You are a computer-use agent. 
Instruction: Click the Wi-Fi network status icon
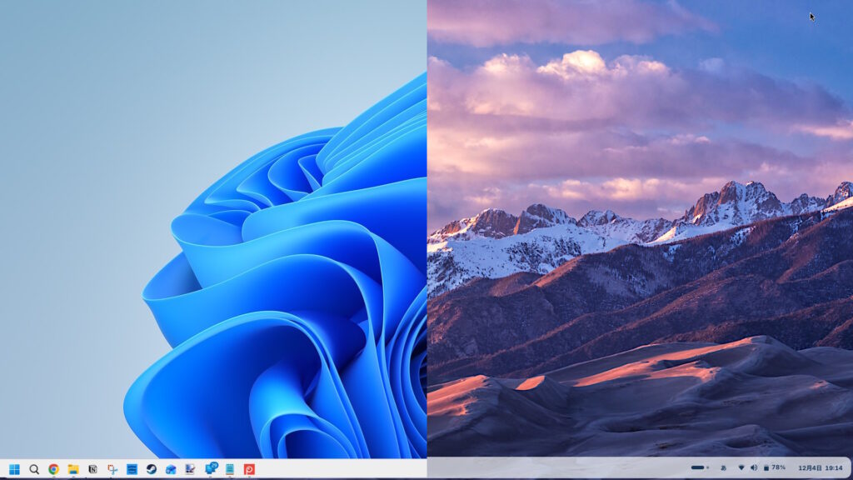(741, 467)
